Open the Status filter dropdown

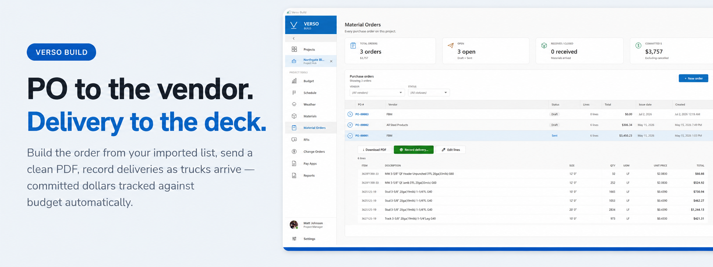[x=429, y=92]
